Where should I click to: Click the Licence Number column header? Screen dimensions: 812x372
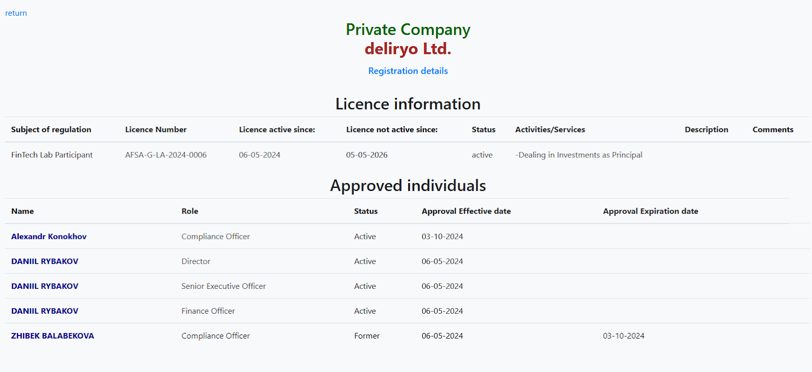[x=156, y=129]
